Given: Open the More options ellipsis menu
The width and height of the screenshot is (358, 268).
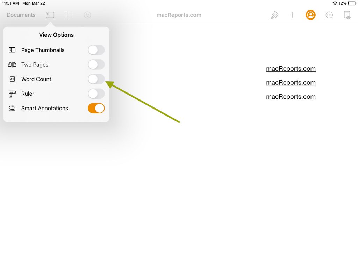Looking at the screenshot, I should click(x=329, y=15).
